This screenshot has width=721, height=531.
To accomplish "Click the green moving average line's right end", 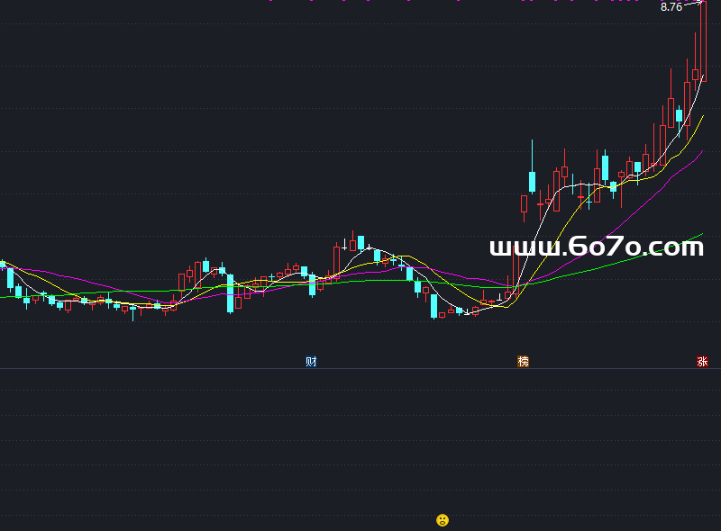I will click(x=699, y=236).
